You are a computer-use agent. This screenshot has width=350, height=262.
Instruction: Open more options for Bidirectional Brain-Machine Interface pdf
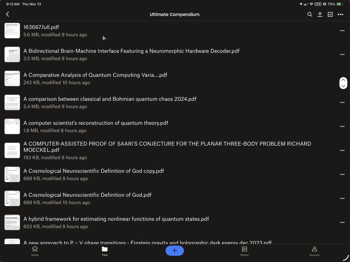(342, 54)
